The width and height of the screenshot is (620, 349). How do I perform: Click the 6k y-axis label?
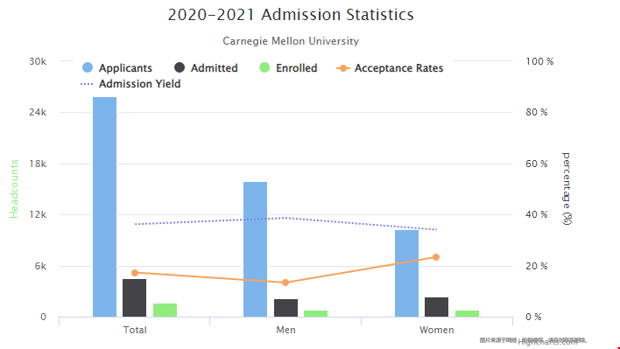40,266
